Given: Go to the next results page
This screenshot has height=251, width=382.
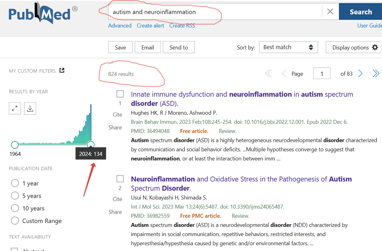Looking at the screenshot, I should point(360,74).
